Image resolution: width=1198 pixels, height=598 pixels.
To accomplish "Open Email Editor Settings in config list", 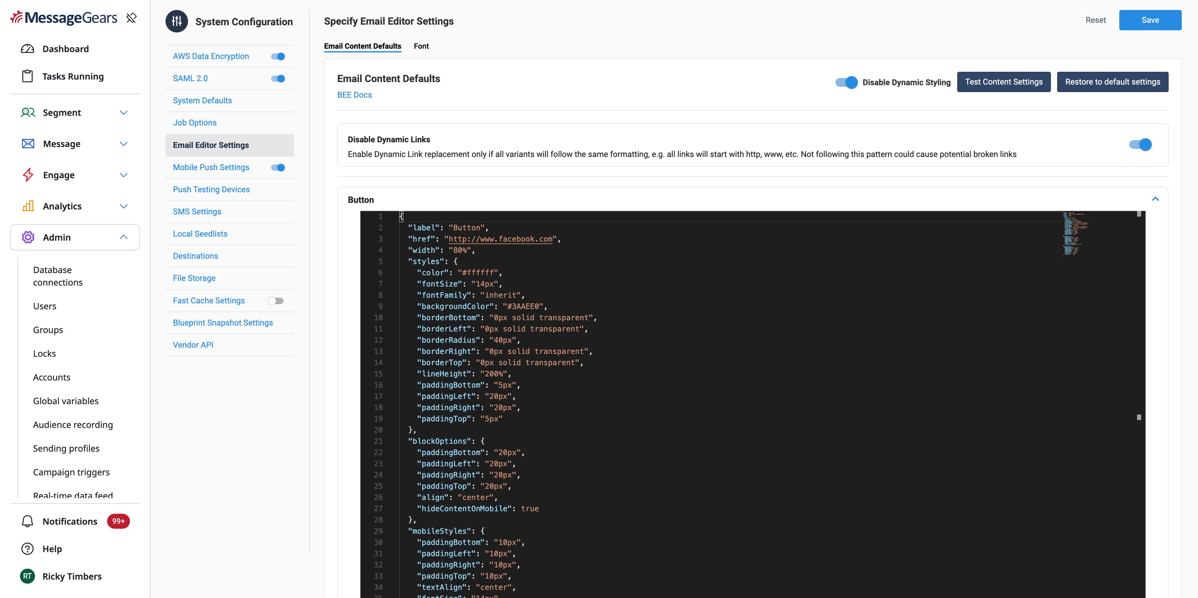I will click(x=230, y=145).
